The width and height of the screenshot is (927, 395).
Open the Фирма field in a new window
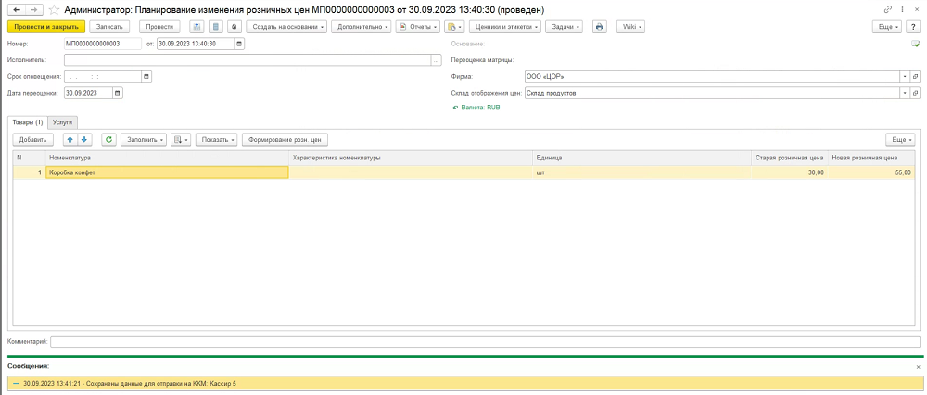pyautogui.click(x=915, y=77)
